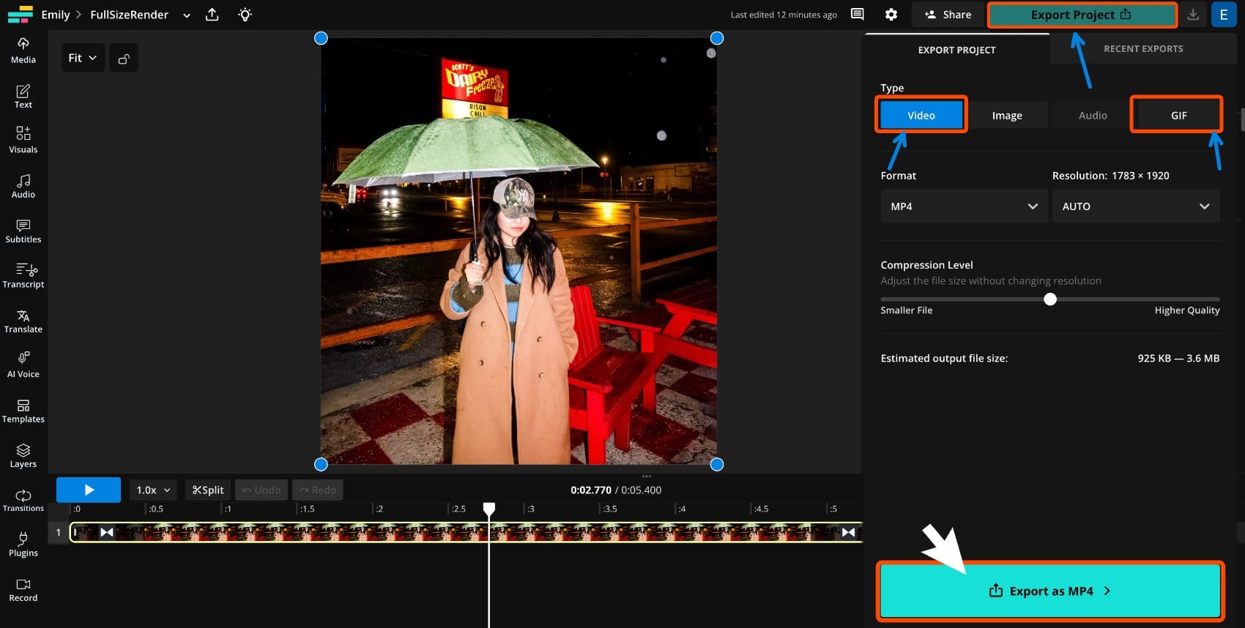
Task: Open the Plugins panel
Action: 23,545
